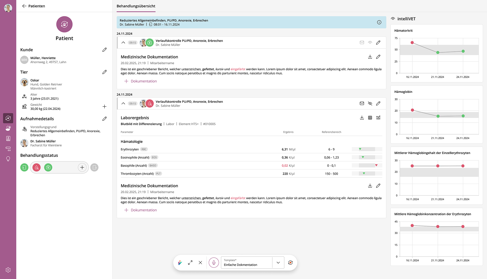
Task: Collapse the entry with green medical kit icon
Action: (123, 43)
